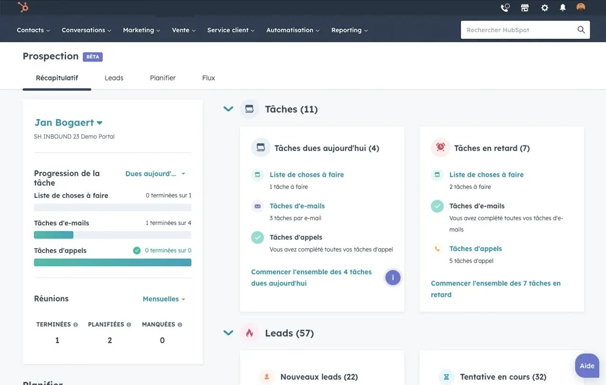Open the Reporting menu

[349, 30]
